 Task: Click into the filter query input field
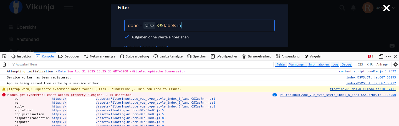[222, 25]
